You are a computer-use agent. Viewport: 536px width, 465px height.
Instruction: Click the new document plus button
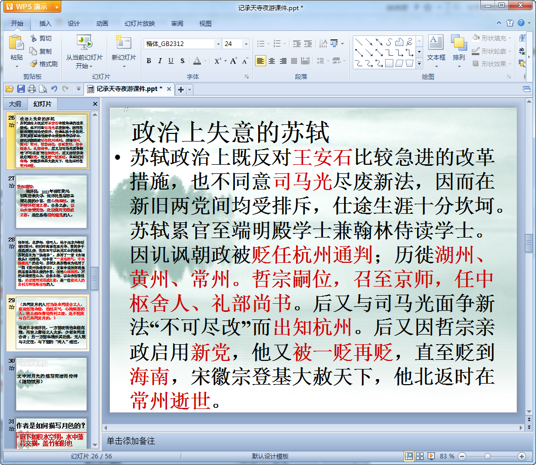click(181, 90)
